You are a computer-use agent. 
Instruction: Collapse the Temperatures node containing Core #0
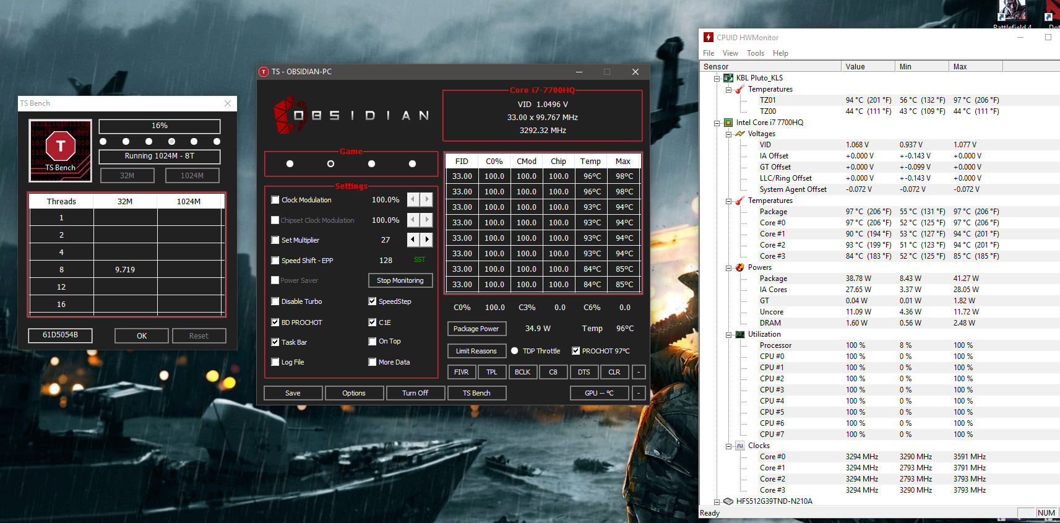(728, 201)
